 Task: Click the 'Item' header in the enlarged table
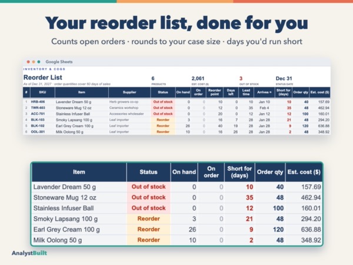[79, 172]
